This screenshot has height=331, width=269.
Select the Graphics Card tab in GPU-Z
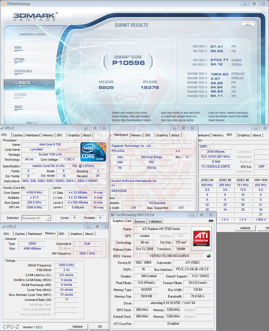click(x=122, y=221)
